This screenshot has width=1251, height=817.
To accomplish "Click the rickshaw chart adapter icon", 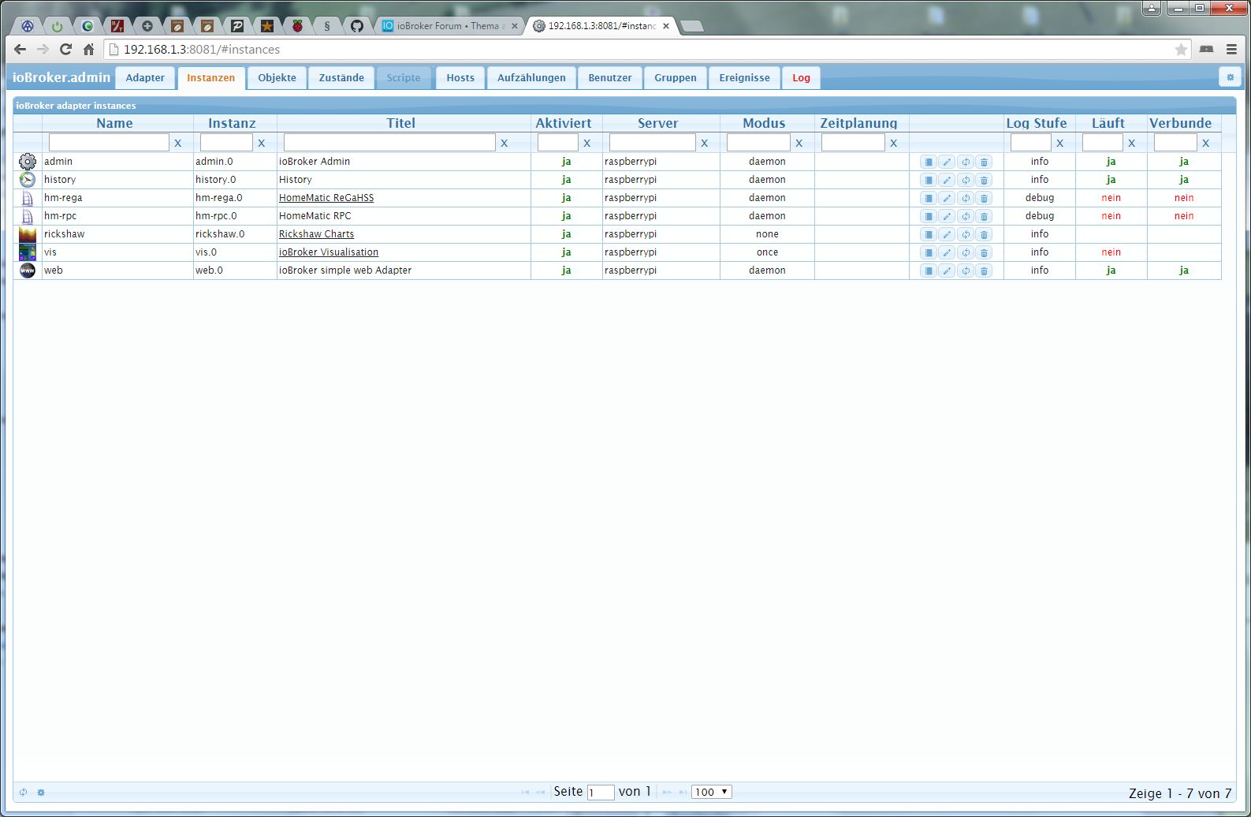I will (x=28, y=234).
